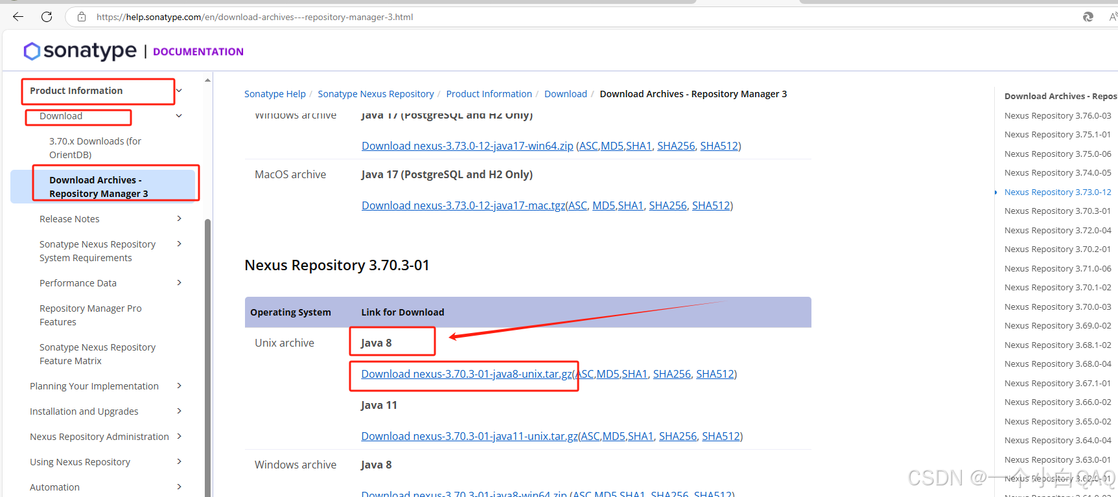Jump to Nexus Repository 3.74.0-05

coord(1058,173)
